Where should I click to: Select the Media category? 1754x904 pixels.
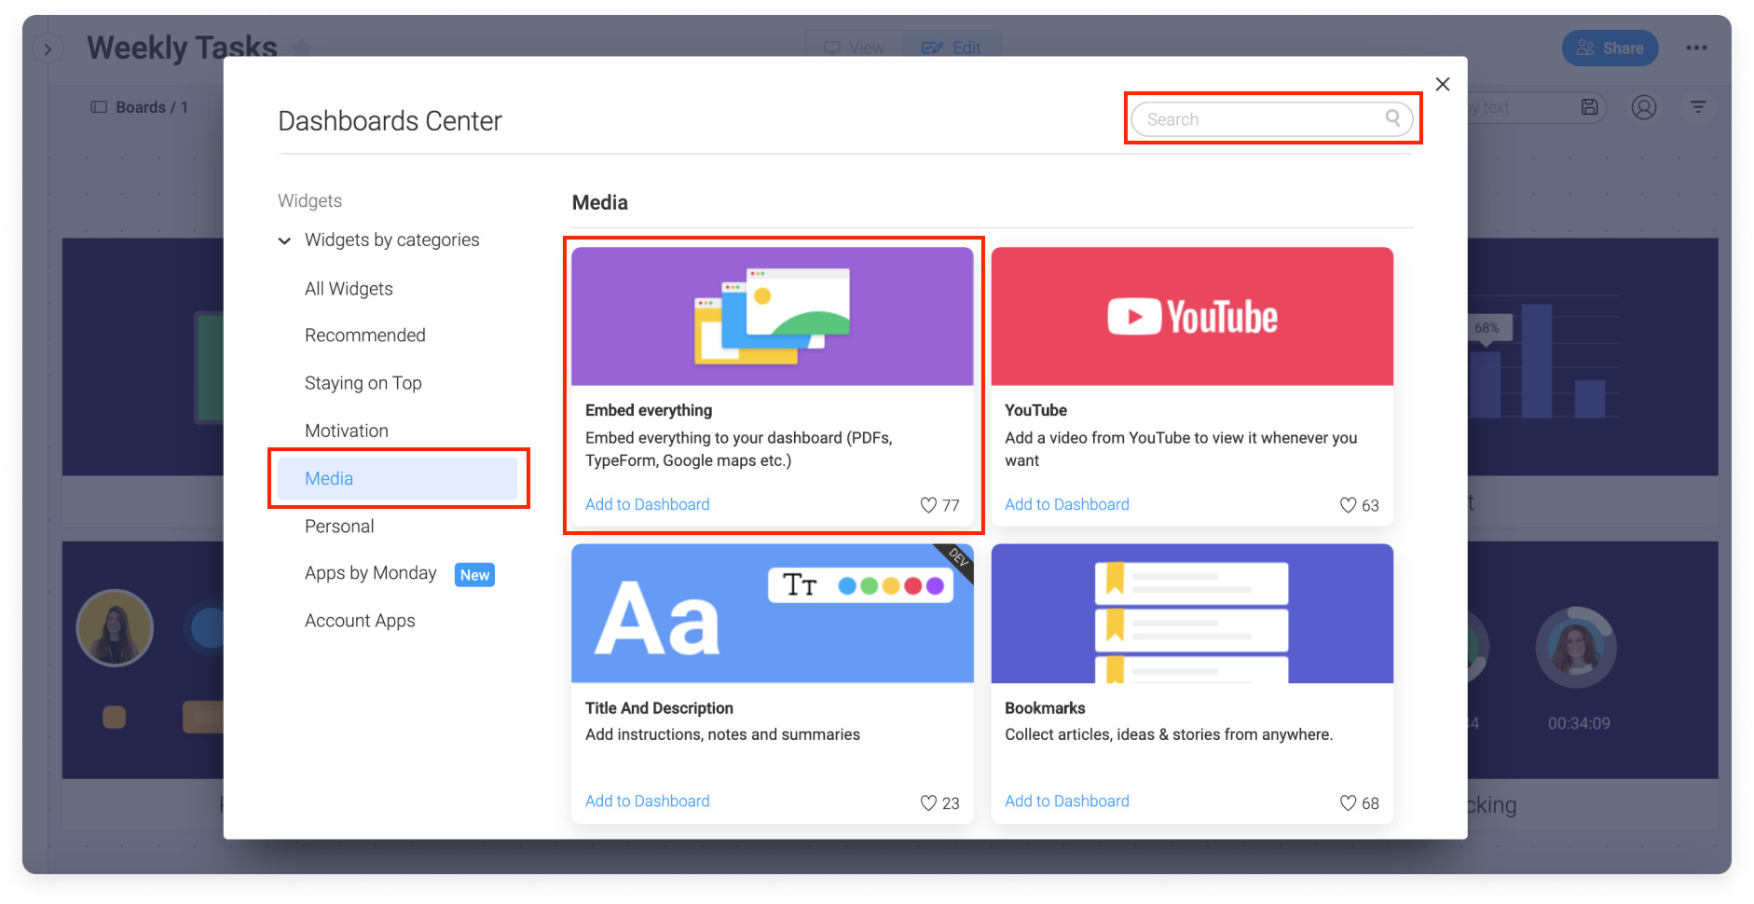[x=398, y=478]
